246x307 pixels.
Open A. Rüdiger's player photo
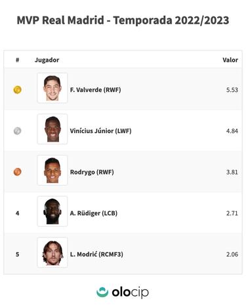click(x=52, y=211)
